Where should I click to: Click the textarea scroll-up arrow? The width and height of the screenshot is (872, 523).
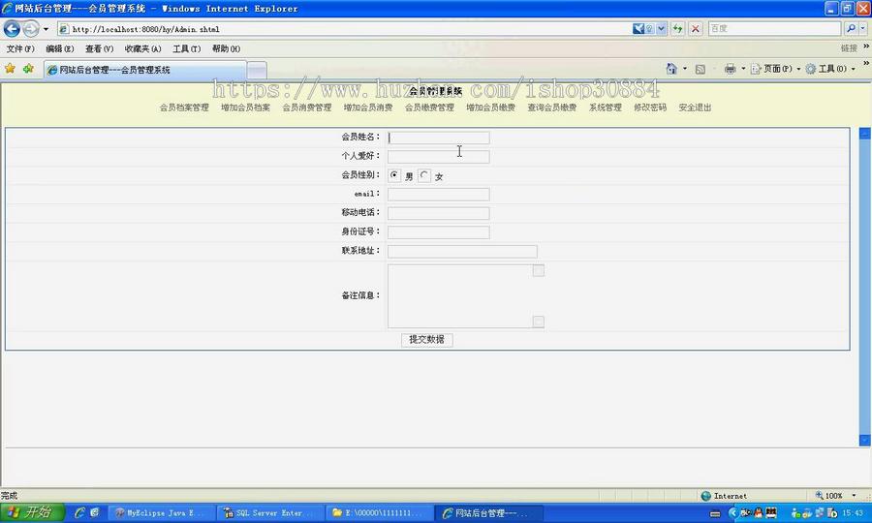[x=539, y=270]
